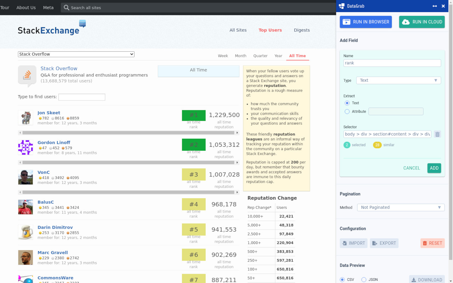
Task: Focus the field Name input
Action: (x=392, y=63)
